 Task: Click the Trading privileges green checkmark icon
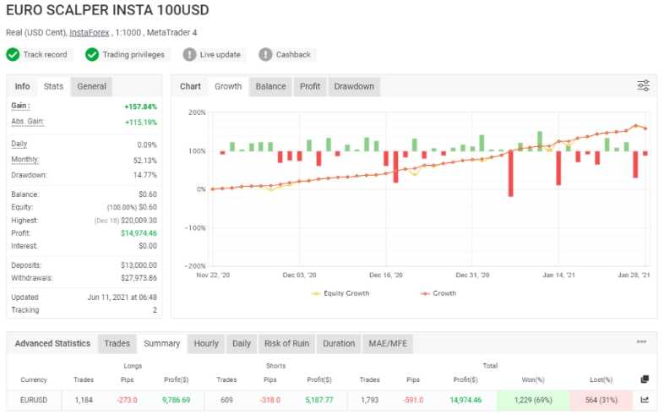tap(92, 55)
